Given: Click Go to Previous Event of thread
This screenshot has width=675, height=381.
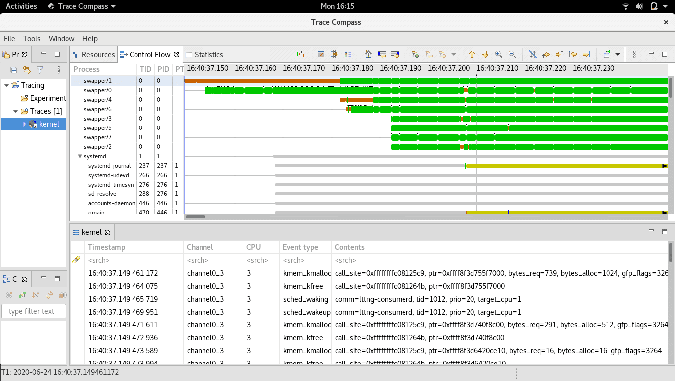Looking at the screenshot, I should pyautogui.click(x=573, y=54).
